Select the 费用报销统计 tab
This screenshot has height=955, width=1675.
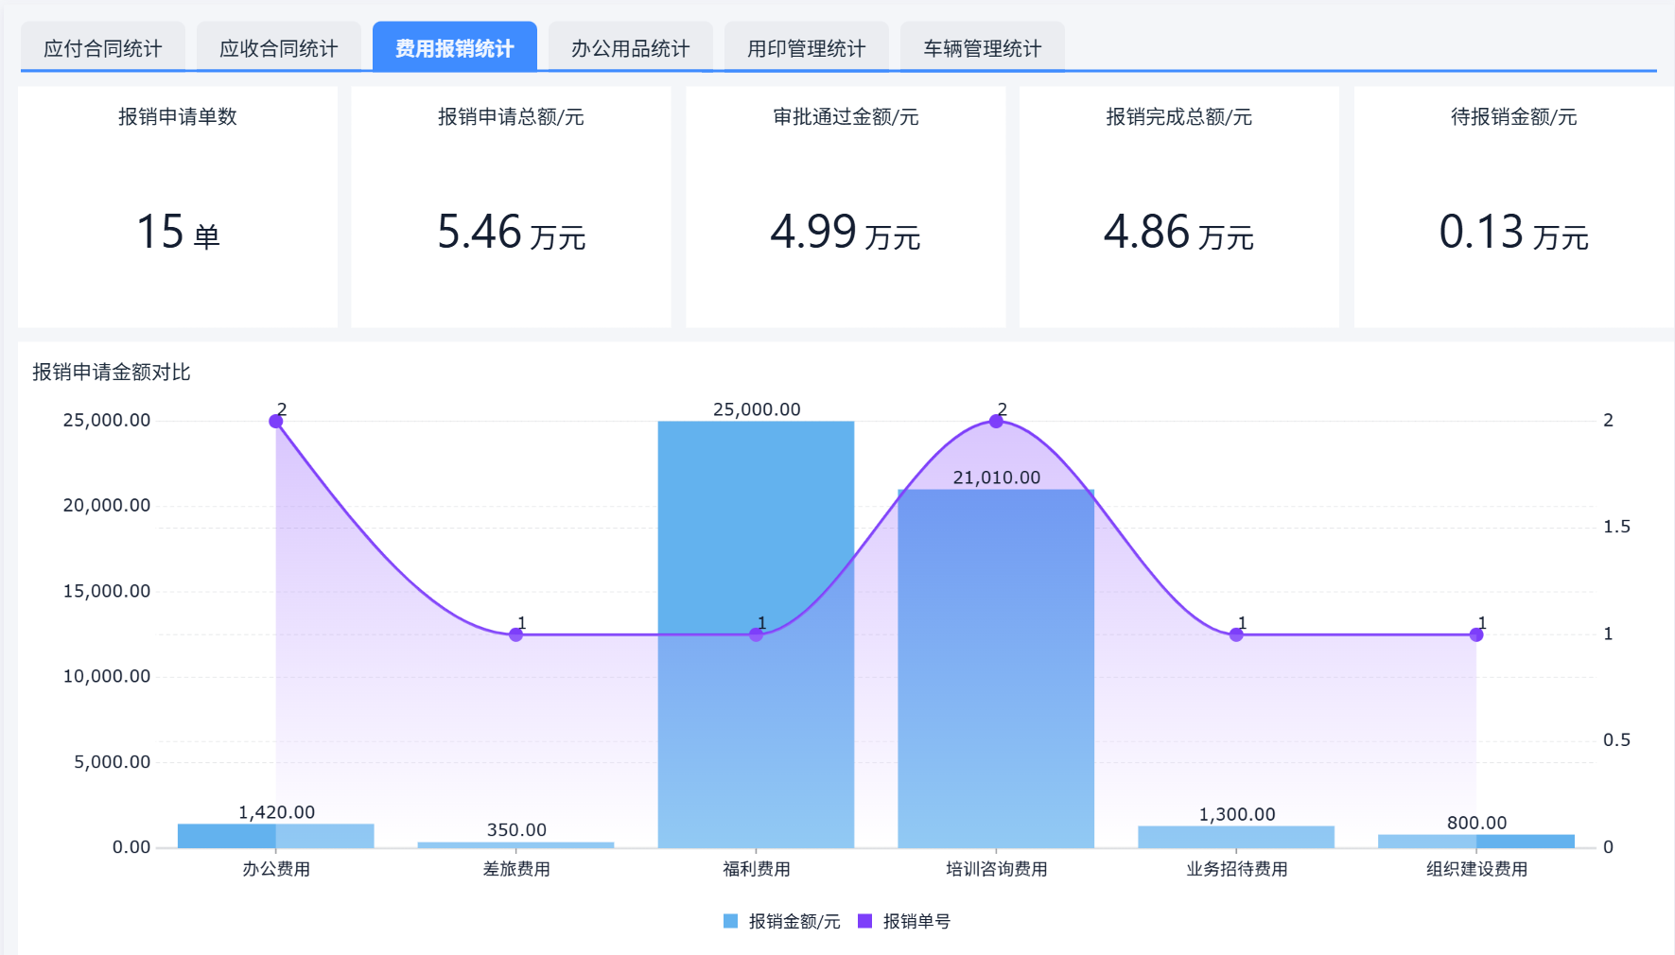pos(455,46)
